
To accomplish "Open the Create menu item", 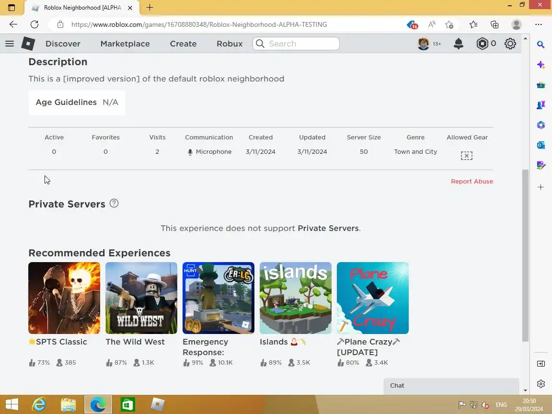I will coord(183,44).
